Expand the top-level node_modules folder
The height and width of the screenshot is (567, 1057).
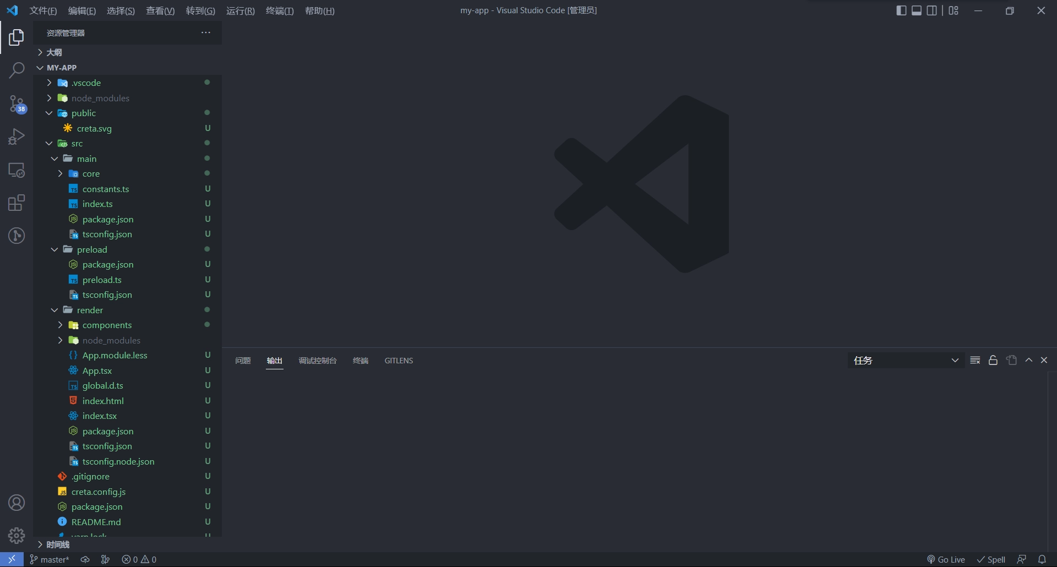[x=128, y=98]
